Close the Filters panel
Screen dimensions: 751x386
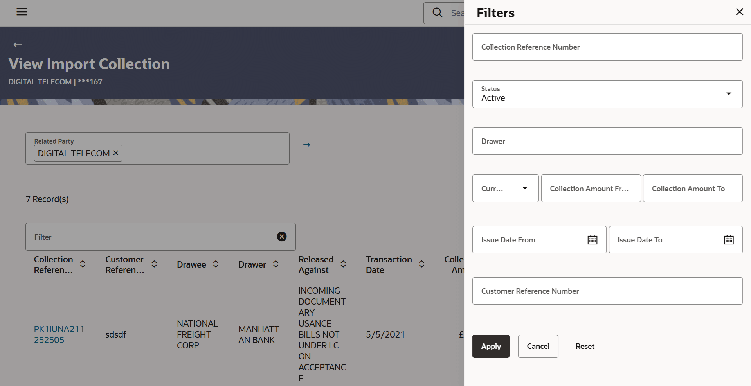click(739, 12)
